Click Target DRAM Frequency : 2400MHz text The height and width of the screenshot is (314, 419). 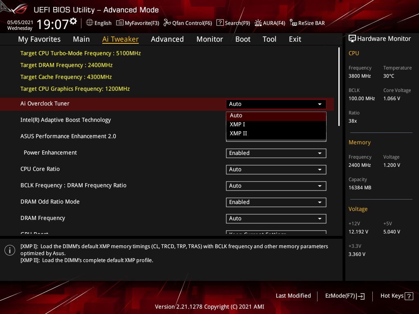click(66, 65)
